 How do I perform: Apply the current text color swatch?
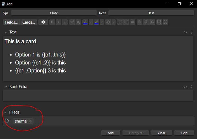[85, 22]
